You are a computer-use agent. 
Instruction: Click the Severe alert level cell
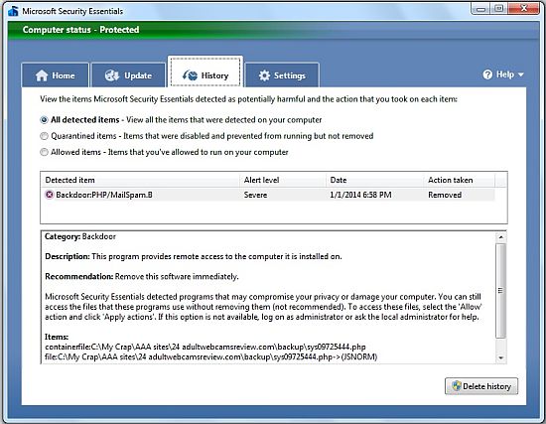255,195
